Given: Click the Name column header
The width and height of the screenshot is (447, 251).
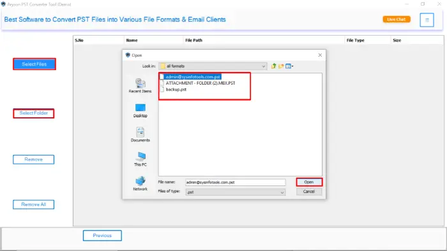Looking at the screenshot, I should coord(154,40).
